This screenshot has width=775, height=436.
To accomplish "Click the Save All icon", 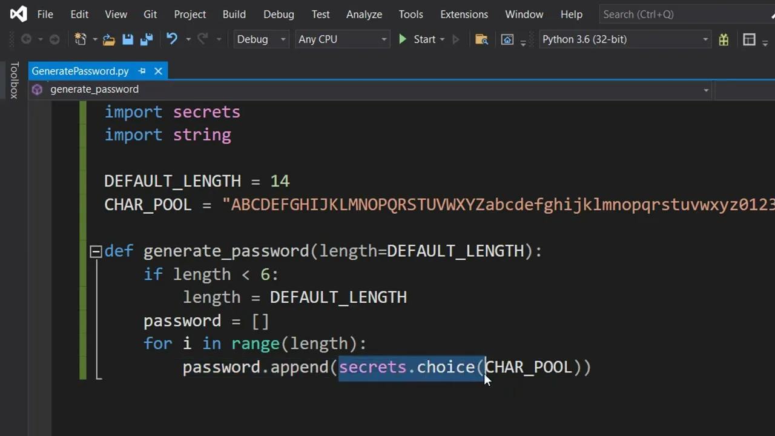I will point(147,39).
